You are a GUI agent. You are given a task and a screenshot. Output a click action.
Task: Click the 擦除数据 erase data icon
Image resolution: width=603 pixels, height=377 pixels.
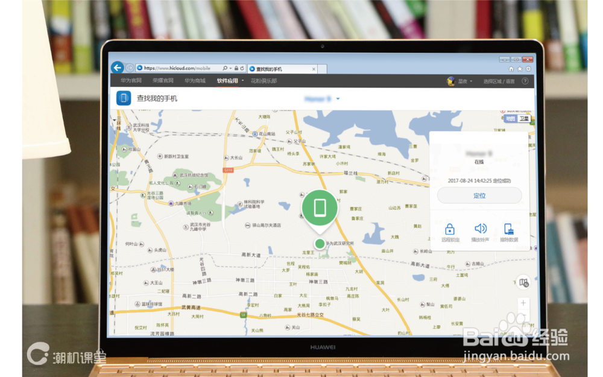(x=509, y=229)
